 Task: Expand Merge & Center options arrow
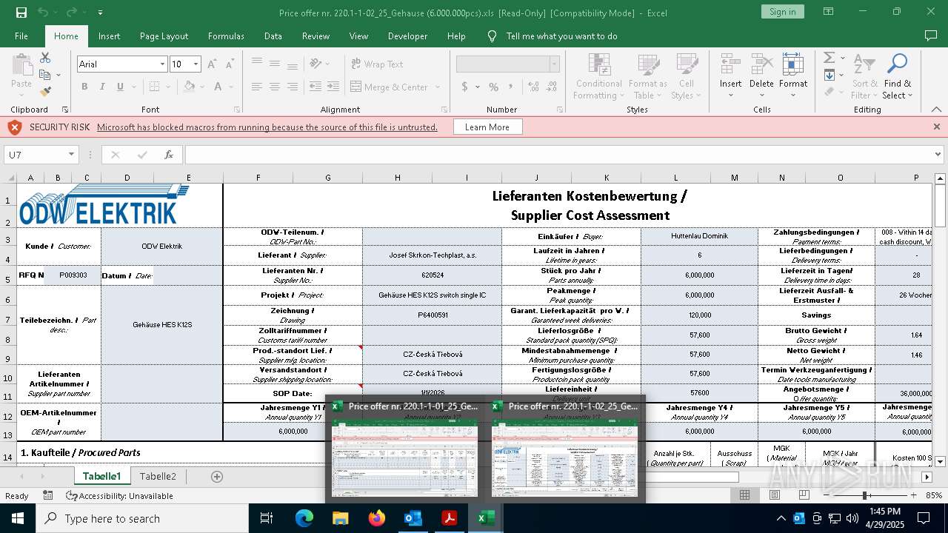[x=438, y=87]
